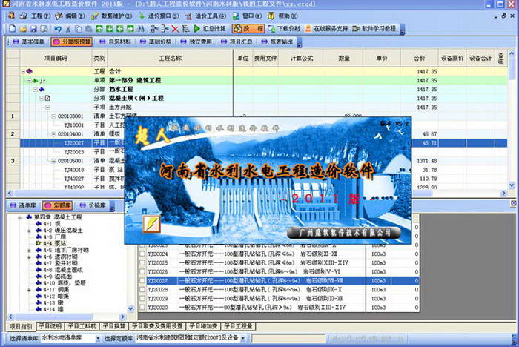Screen dimensions: 519x347
Task: Check the box for row YJ20028
Action: point(142,290)
